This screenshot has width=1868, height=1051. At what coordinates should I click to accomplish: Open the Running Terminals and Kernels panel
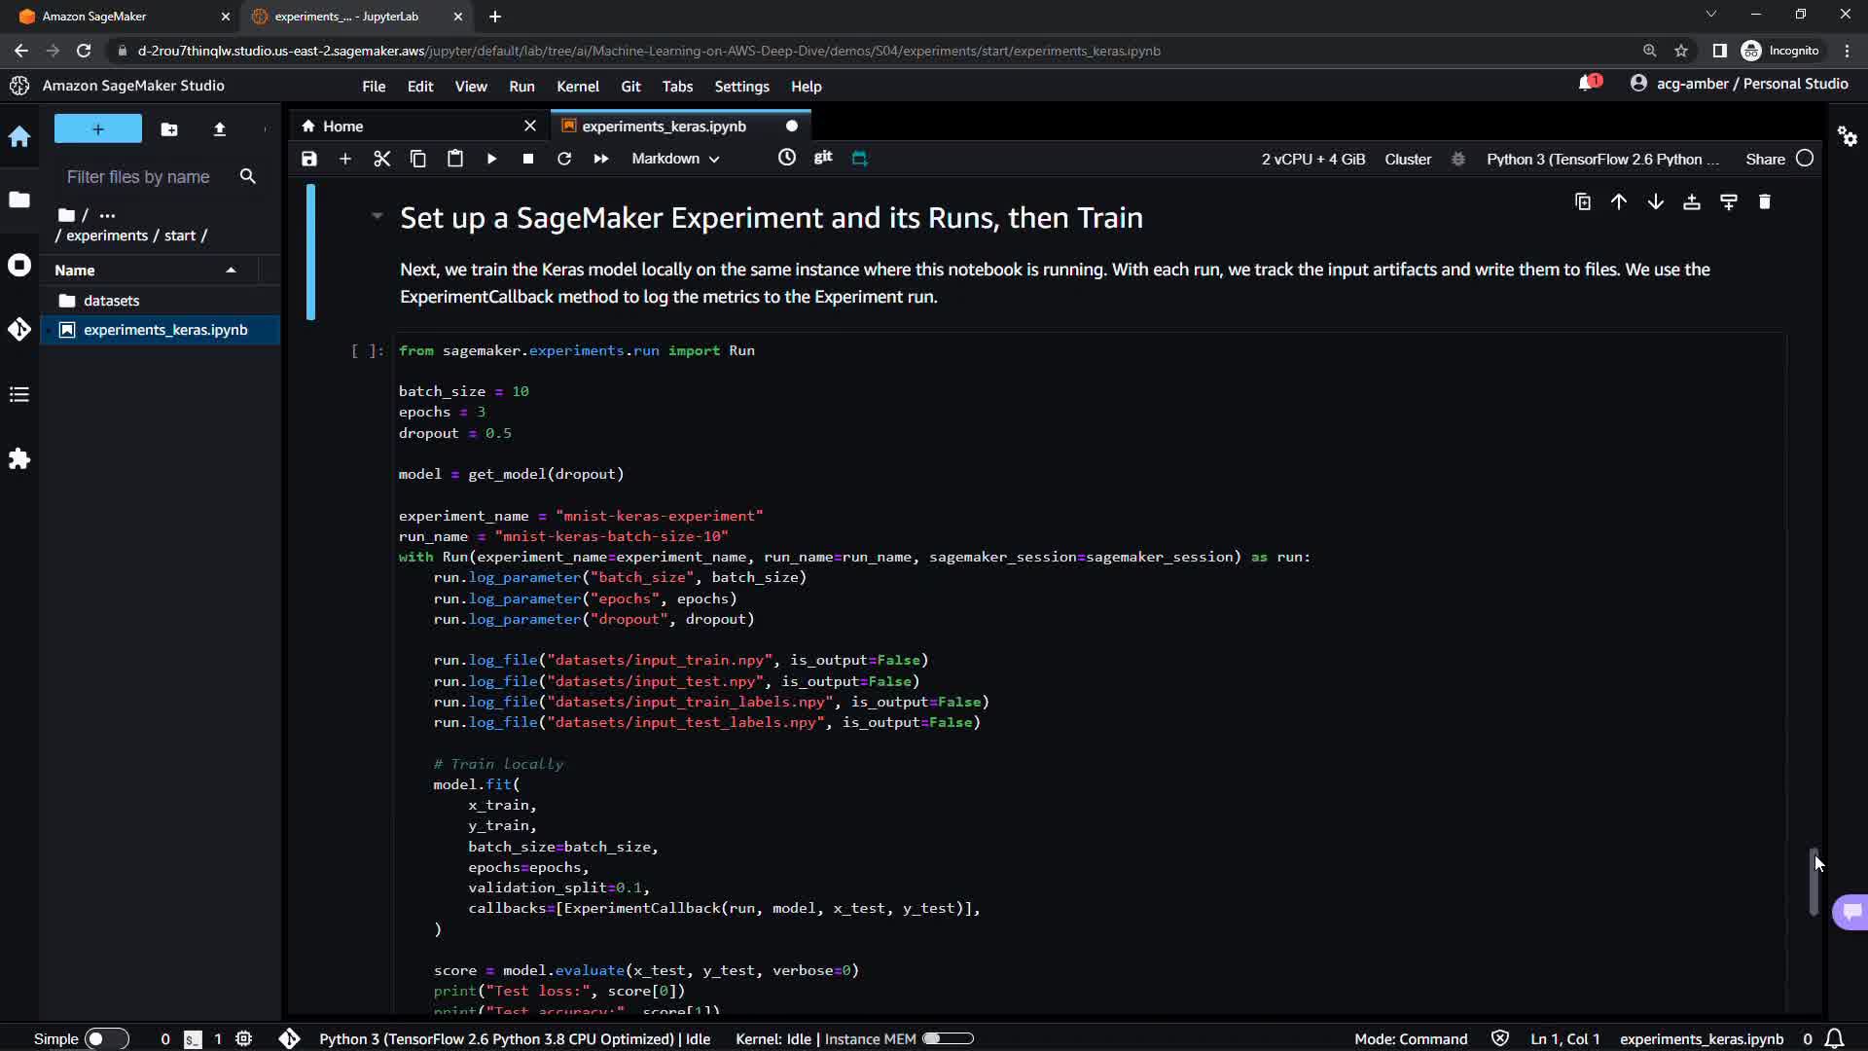tap(19, 266)
